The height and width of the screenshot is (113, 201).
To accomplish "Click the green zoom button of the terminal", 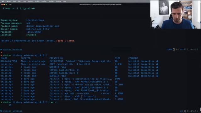I will click(6, 4).
